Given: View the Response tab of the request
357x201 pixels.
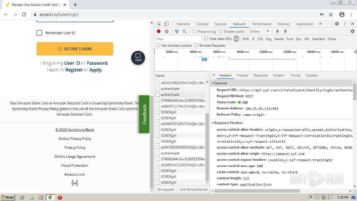Looking at the screenshot, I should tap(261, 75).
